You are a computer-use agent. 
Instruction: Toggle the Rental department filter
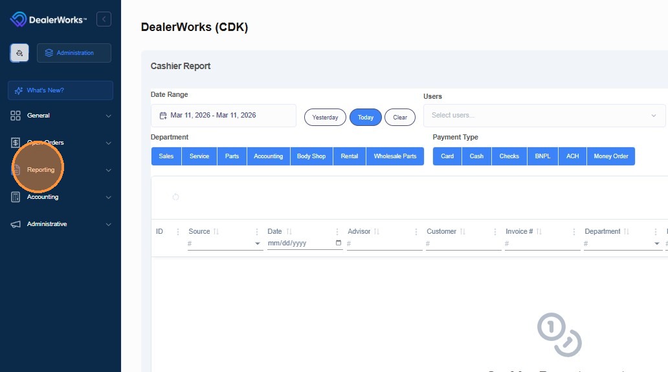(350, 156)
